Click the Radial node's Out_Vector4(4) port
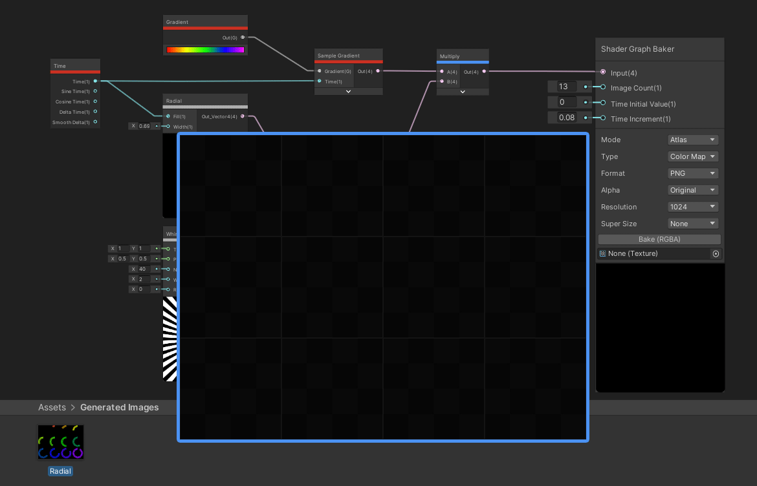The width and height of the screenshot is (757, 486). [243, 116]
